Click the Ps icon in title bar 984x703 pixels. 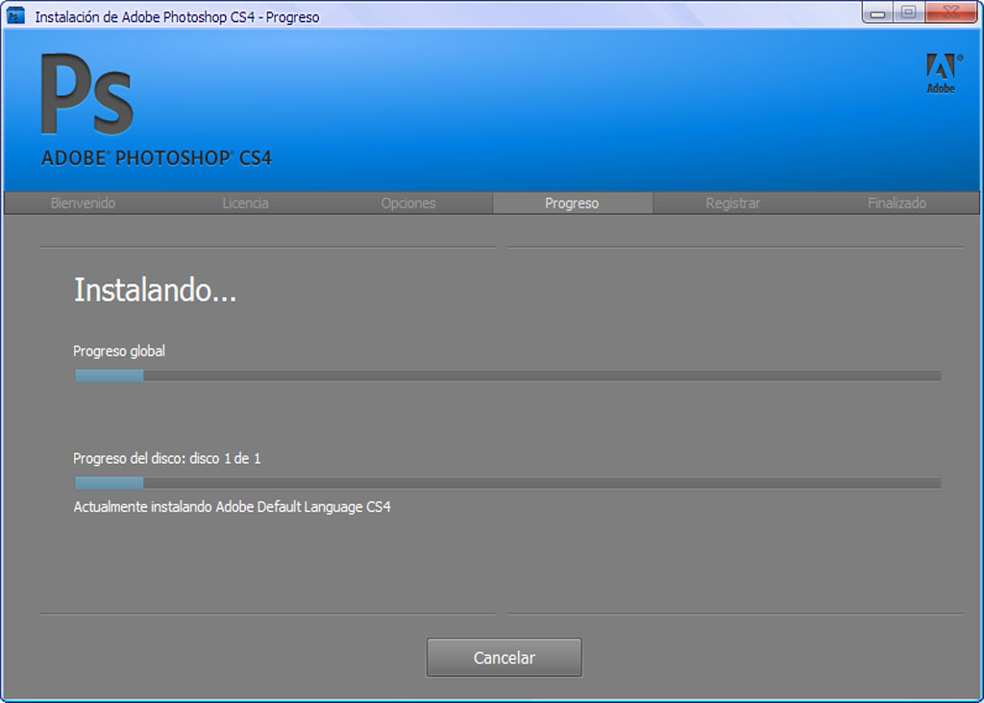15,15
